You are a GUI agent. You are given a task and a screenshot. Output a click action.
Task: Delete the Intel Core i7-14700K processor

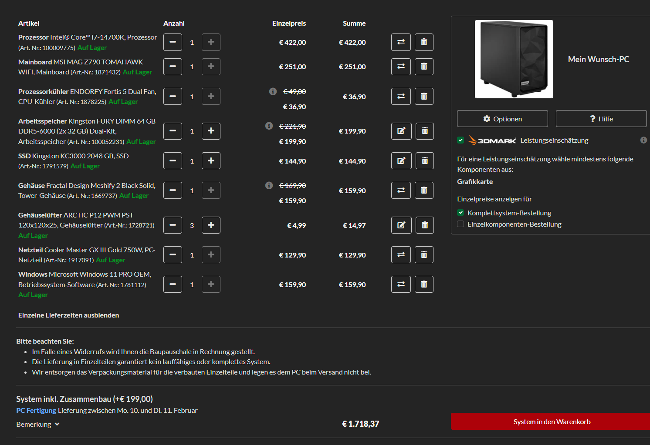[x=424, y=42]
